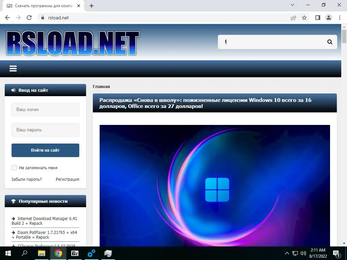Open the hamburger menu in navigation bar
The height and width of the screenshot is (260, 347).
click(x=13, y=68)
